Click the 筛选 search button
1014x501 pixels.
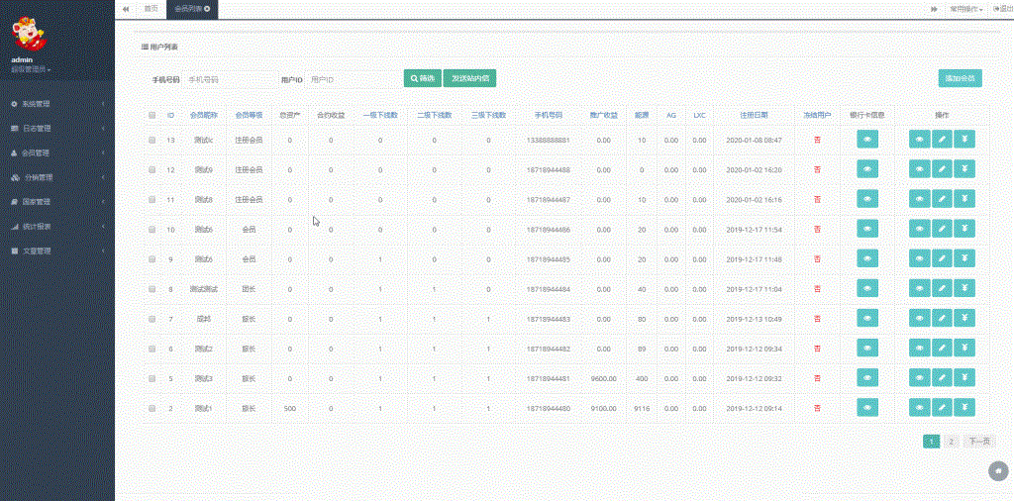423,78
